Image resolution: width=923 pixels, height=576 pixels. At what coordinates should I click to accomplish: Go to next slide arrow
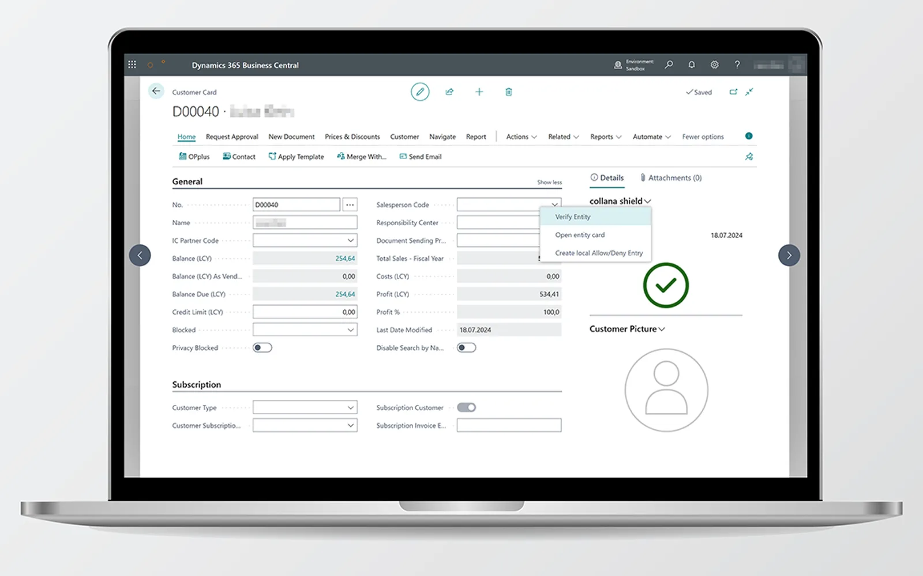(x=789, y=255)
